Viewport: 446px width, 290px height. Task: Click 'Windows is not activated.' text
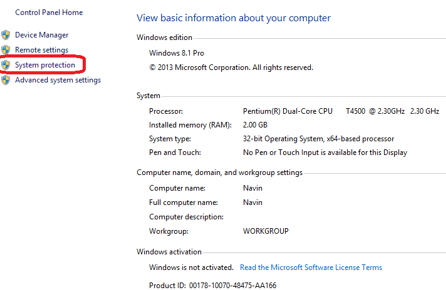pos(191,267)
